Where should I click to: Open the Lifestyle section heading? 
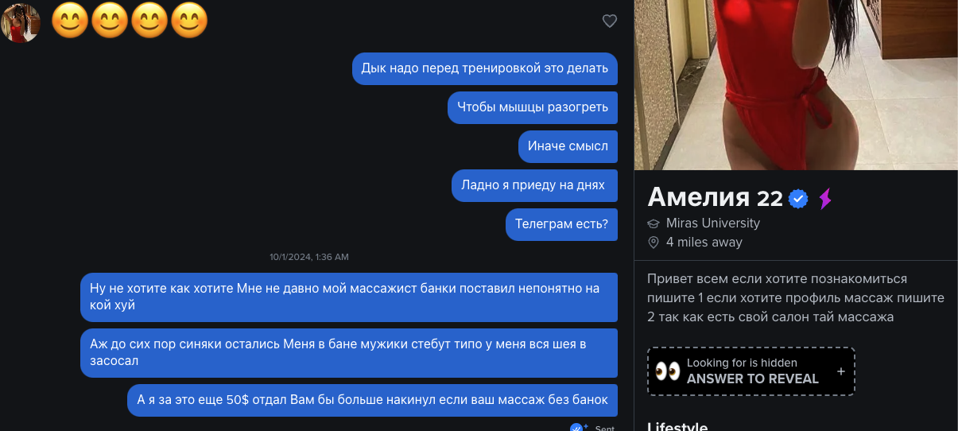677,426
